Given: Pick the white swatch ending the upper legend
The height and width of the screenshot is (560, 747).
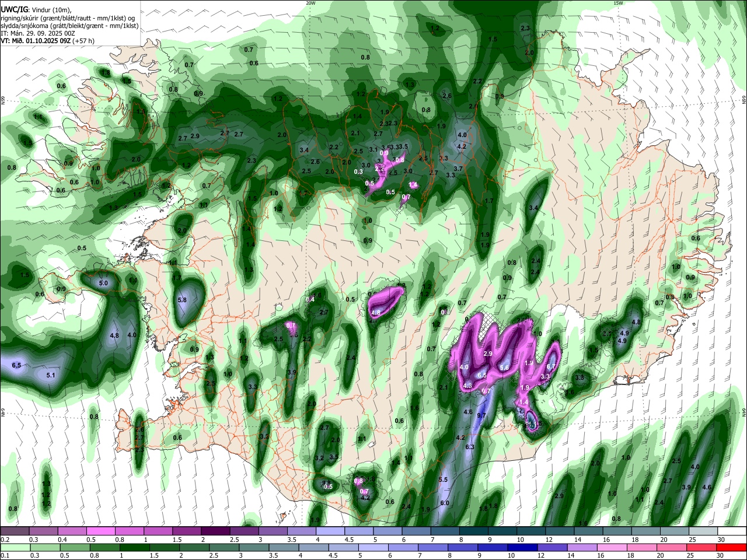Looking at the screenshot, I should tap(732, 531).
